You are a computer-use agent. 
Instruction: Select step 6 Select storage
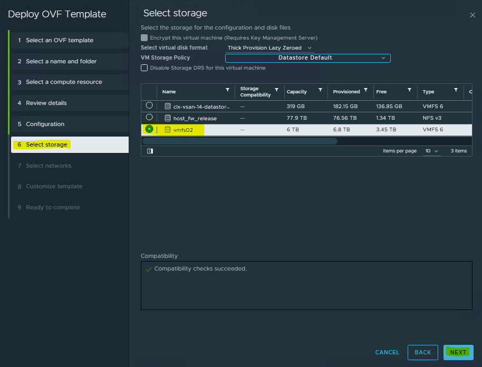pyautogui.click(x=70, y=145)
